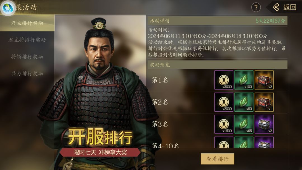The width and height of the screenshot is (302, 170).
Task: Click the 第1名 reward row label
Action: coord(160,80)
